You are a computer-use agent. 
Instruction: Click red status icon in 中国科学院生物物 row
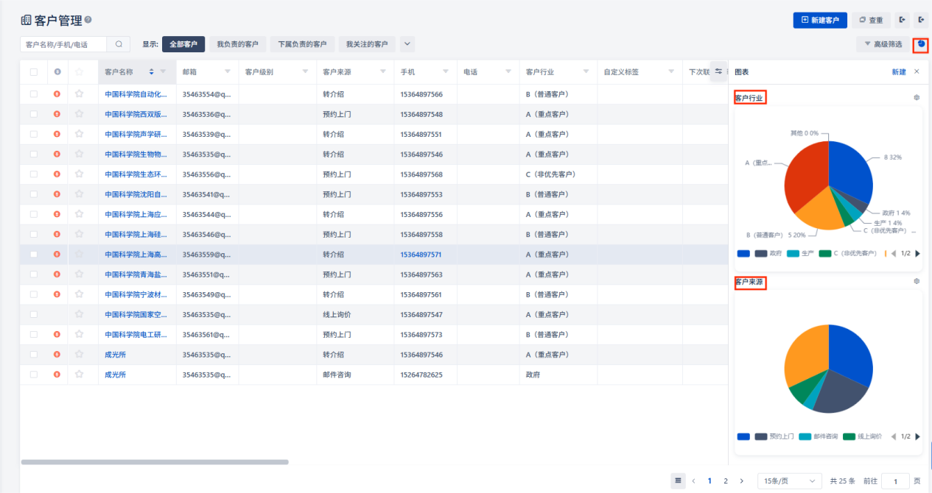57,154
